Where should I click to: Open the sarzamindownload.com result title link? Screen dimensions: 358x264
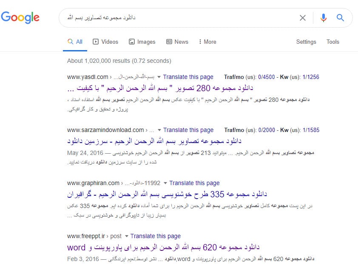pyautogui.click(x=154, y=141)
